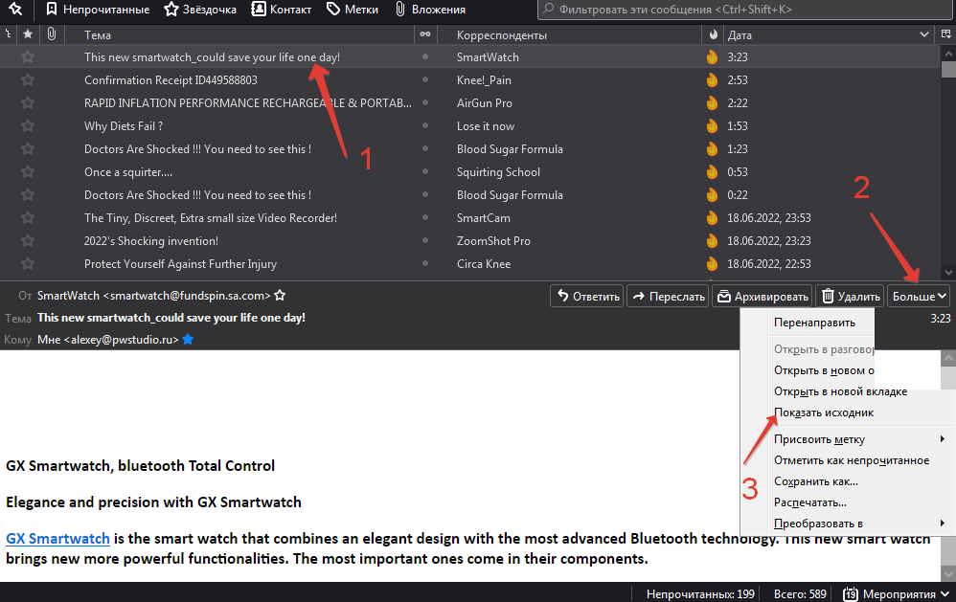This screenshot has width=956, height=602.
Task: Sort by junk status flame column icon
Action: click(x=713, y=34)
